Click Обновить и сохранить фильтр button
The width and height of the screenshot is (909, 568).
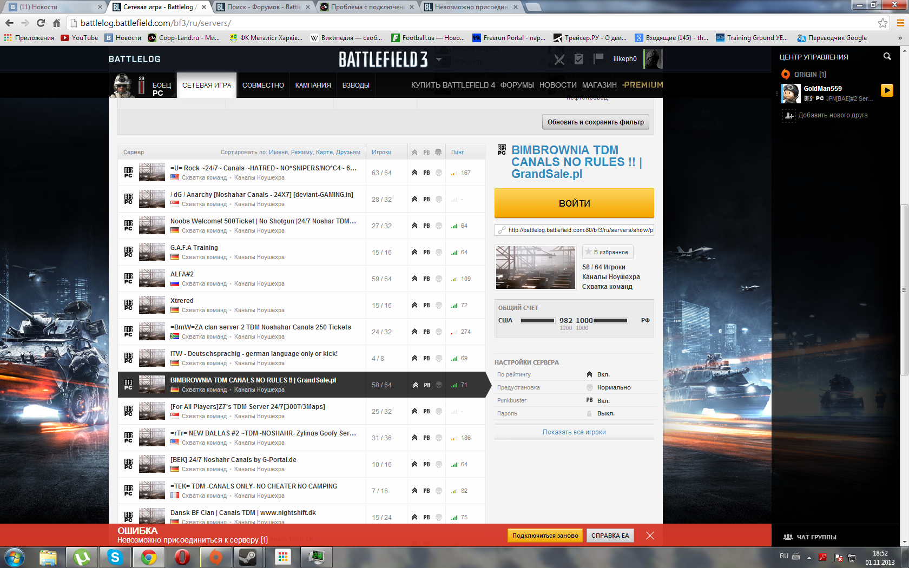595,122
